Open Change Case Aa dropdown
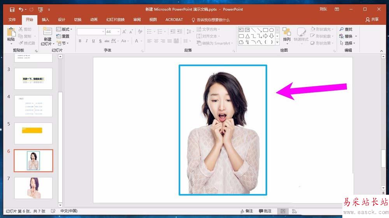Screen dimensions: 389x218 tap(124, 41)
